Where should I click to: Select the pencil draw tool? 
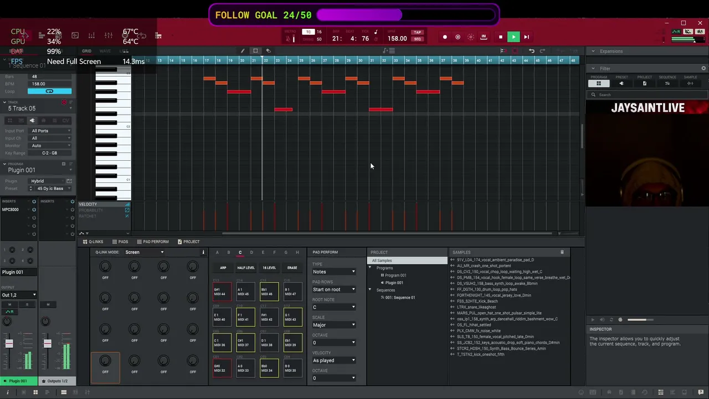tap(242, 51)
